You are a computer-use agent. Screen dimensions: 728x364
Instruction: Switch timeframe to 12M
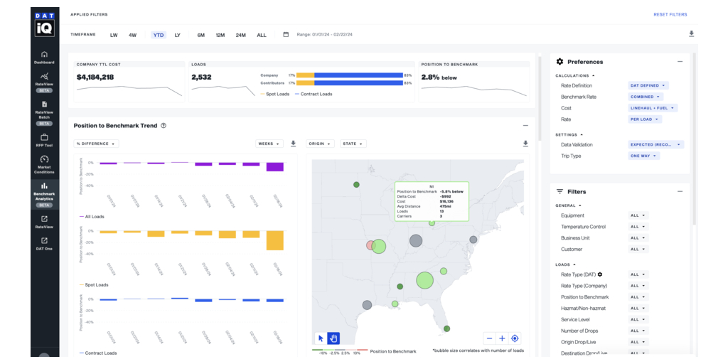220,35
